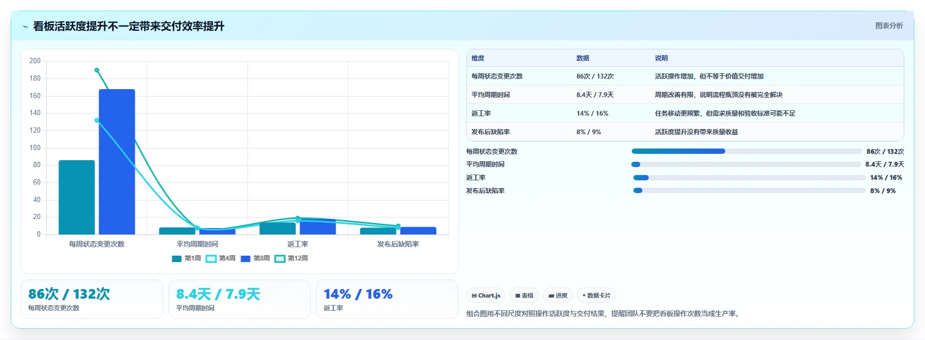Click the Chart.js tag
925x340 pixels.
pyautogui.click(x=486, y=295)
